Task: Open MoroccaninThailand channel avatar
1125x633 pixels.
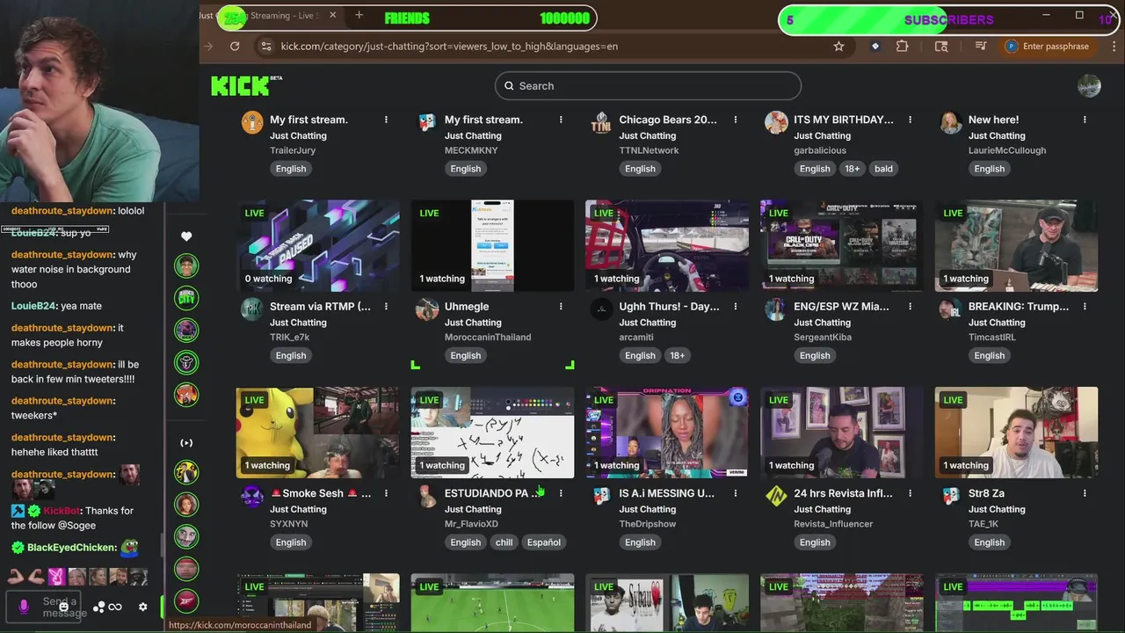Action: pyautogui.click(x=427, y=309)
